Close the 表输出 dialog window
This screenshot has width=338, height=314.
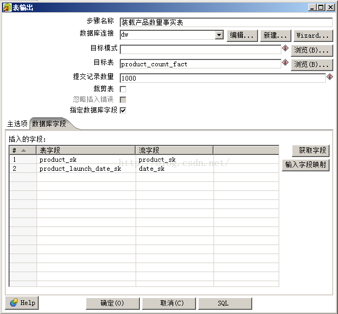330,7
